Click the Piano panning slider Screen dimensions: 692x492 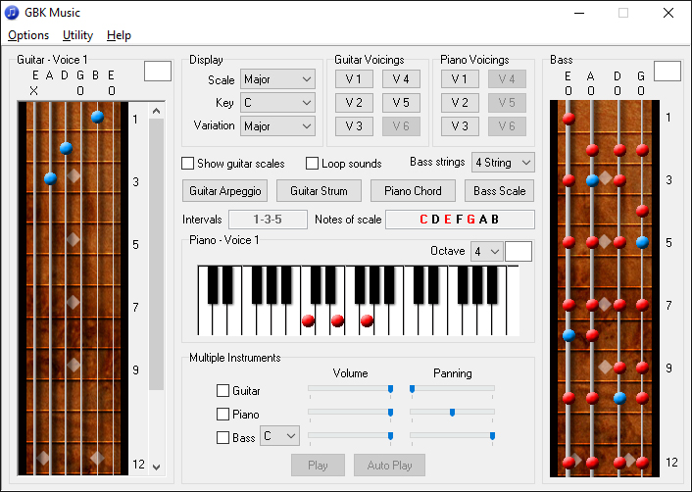452,413
